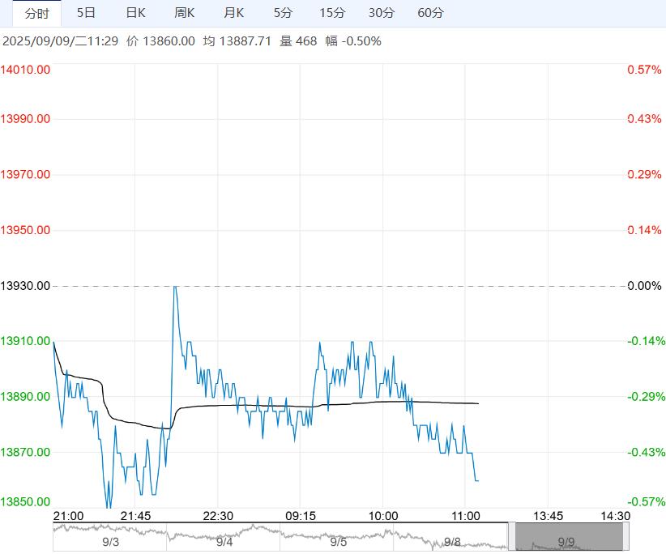Open the 5日 five-day chart tab
The height and width of the screenshot is (554, 666).
click(85, 13)
